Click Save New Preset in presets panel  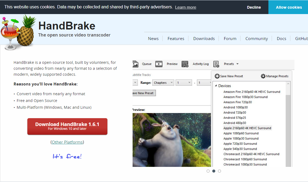pyautogui.click(x=231, y=76)
